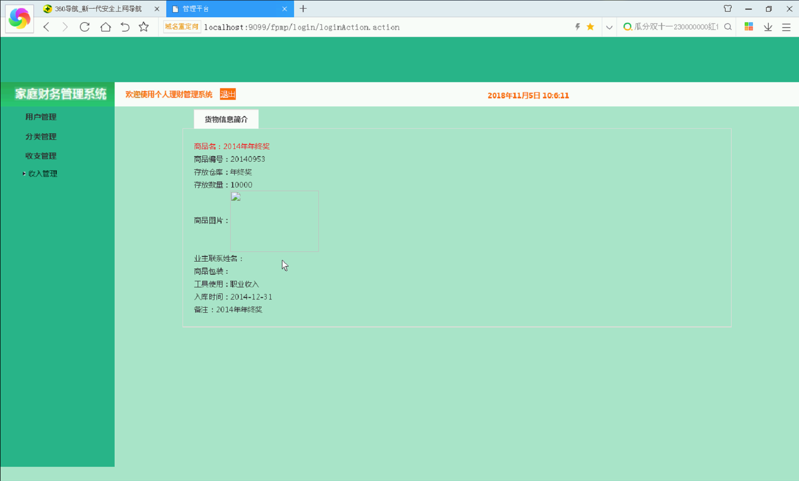799x481 pixels.
Task: Open 分类管理 in sidebar
Action: [x=41, y=136]
